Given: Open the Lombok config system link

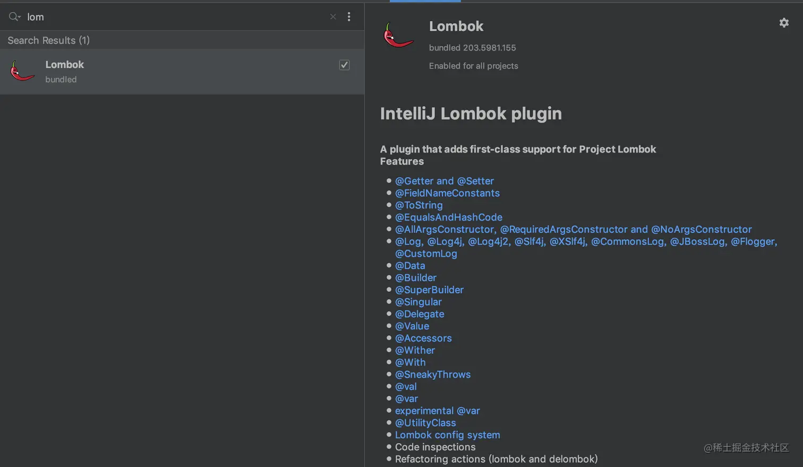Looking at the screenshot, I should point(447,435).
